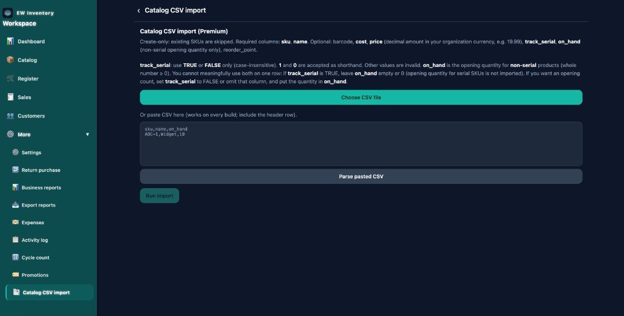Screen dimensions: 624x316
Task: Go back using the header chevron
Action: 138,11
